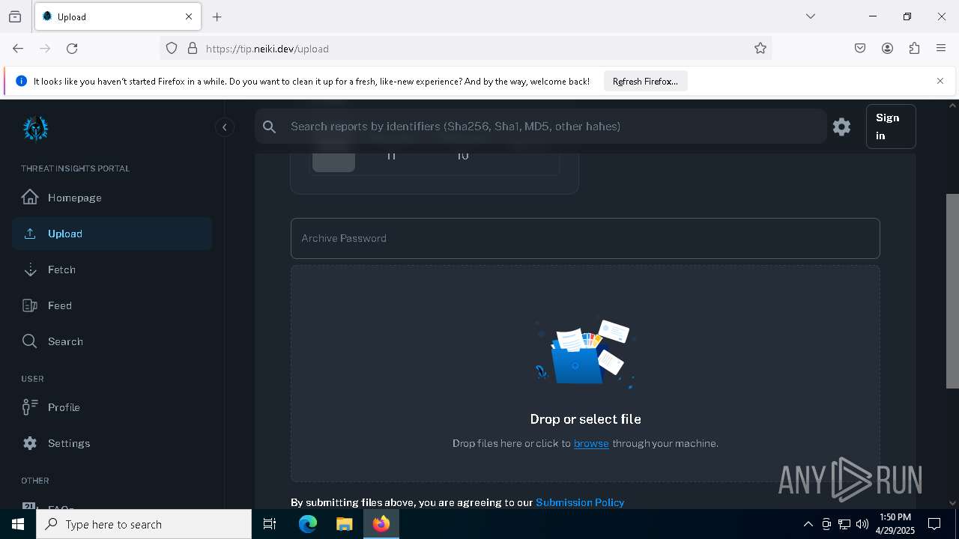The image size is (959, 539).
Task: Click the Windows taskbar search box
Action: pos(144,524)
